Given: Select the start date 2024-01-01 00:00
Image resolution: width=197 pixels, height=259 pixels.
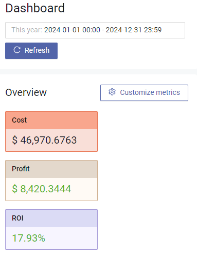Looking at the screenshot, I should pyautogui.click(x=72, y=30).
